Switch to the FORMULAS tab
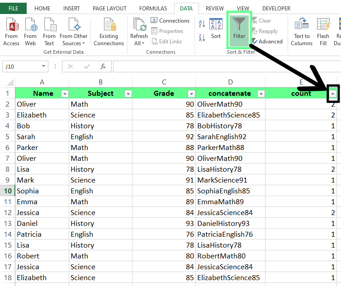341x286 pixels. [153, 8]
